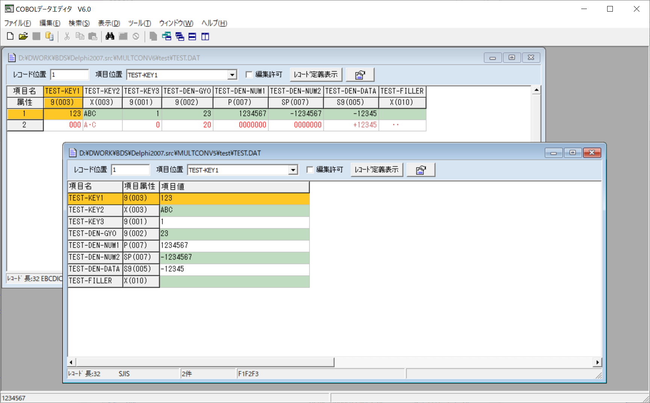
Task: Maximize the MULTCONV5 child window
Action: [x=573, y=153]
